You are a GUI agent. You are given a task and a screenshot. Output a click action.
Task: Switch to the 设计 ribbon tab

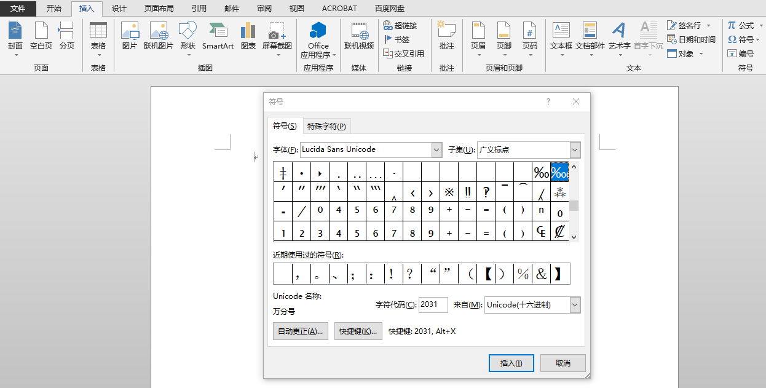[119, 9]
